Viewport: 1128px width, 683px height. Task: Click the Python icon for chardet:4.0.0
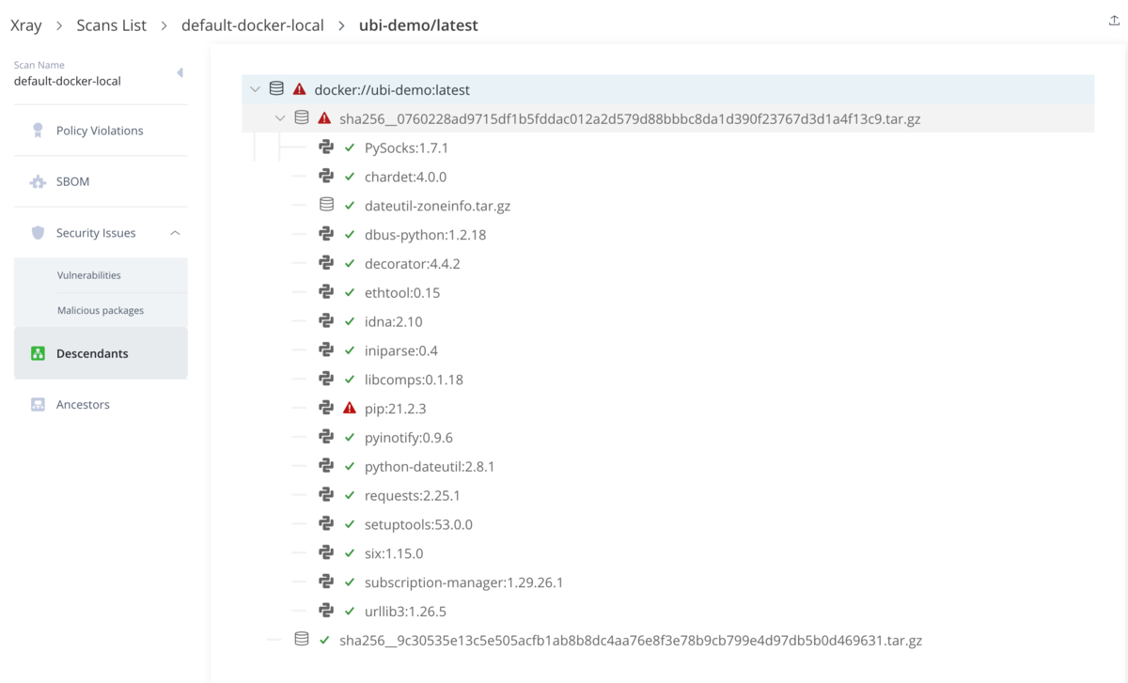(326, 177)
